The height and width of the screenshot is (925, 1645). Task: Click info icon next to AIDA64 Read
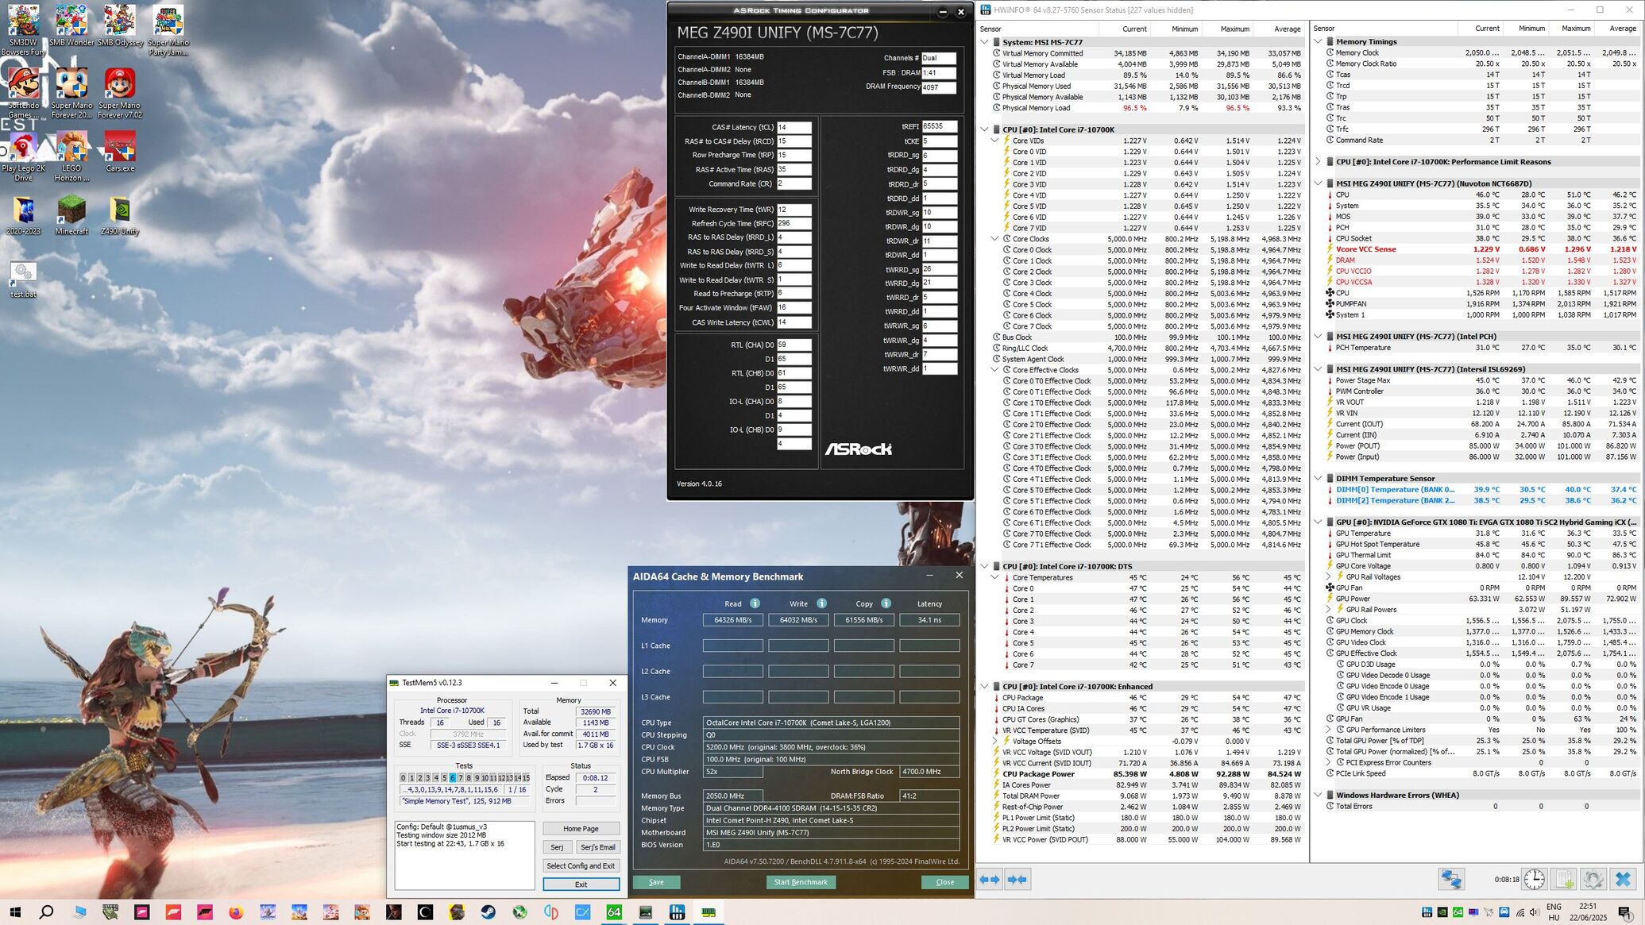[755, 603]
